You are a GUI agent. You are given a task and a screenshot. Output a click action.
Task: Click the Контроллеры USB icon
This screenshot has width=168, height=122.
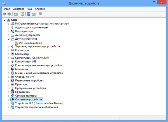(x=13, y=61)
